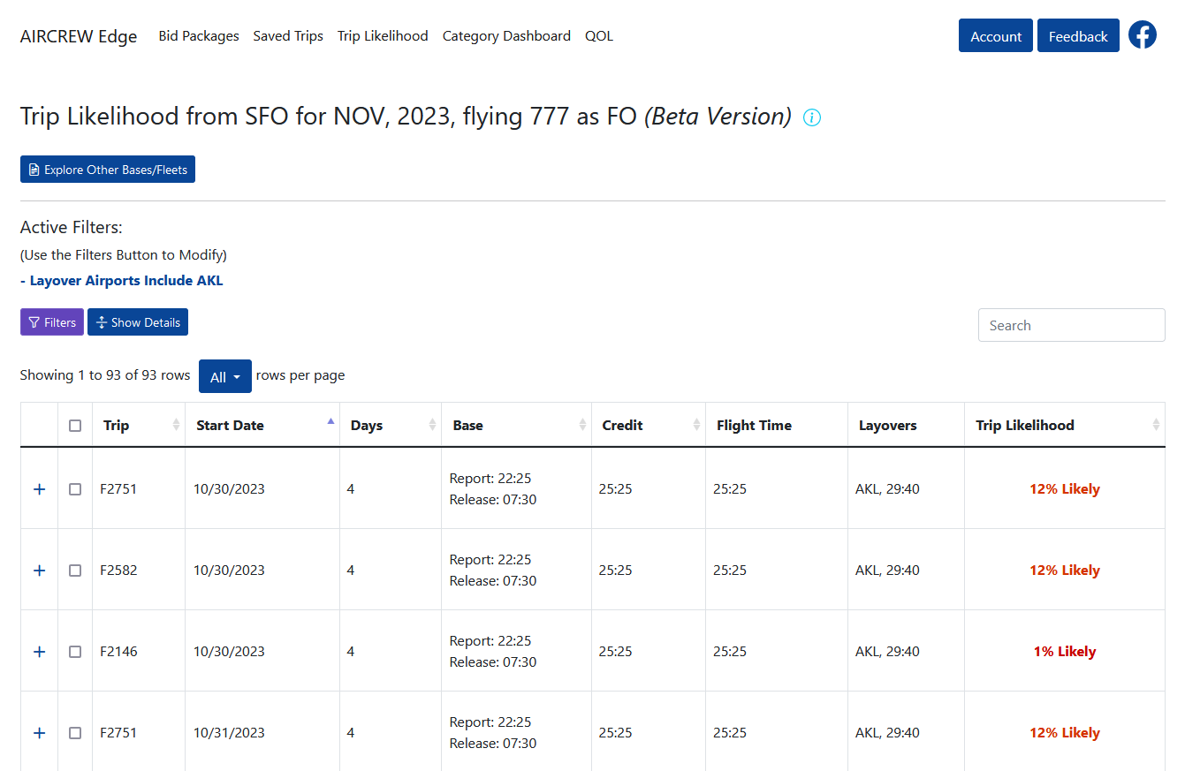This screenshot has width=1185, height=771.
Task: Open Category Dashboard
Action: click(506, 36)
